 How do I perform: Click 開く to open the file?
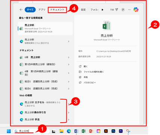point(85,66)
